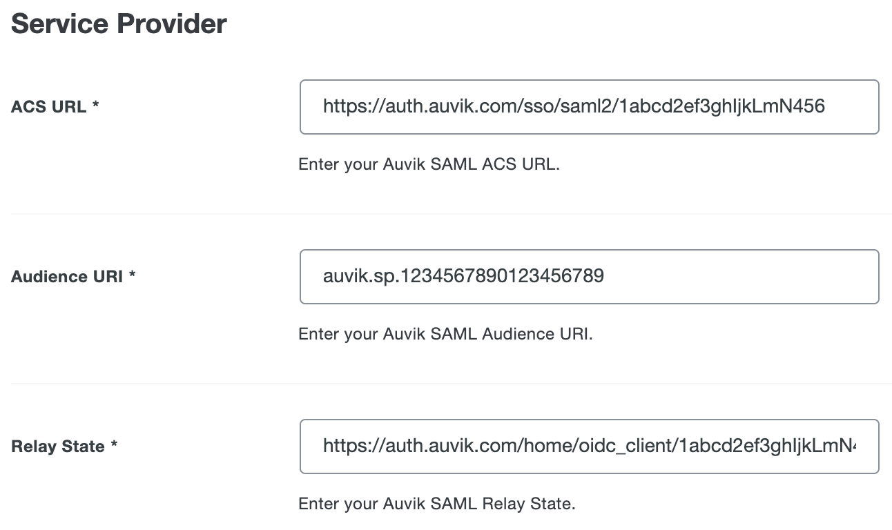892x530 pixels.
Task: Click inside the Audience URI input field
Action: (x=590, y=276)
